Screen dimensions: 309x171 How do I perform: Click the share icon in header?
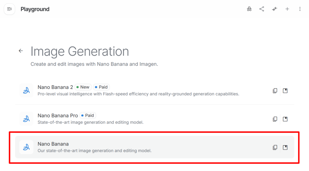[x=262, y=9]
